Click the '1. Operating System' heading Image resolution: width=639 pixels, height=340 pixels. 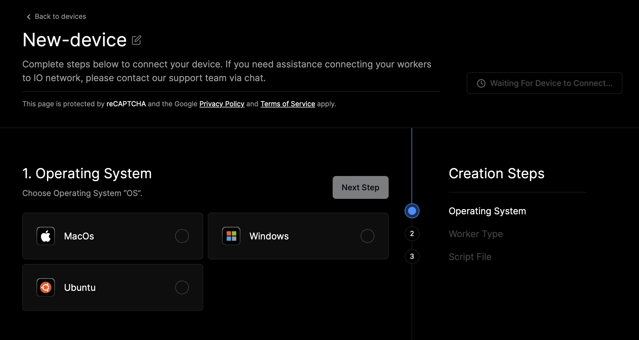click(87, 173)
